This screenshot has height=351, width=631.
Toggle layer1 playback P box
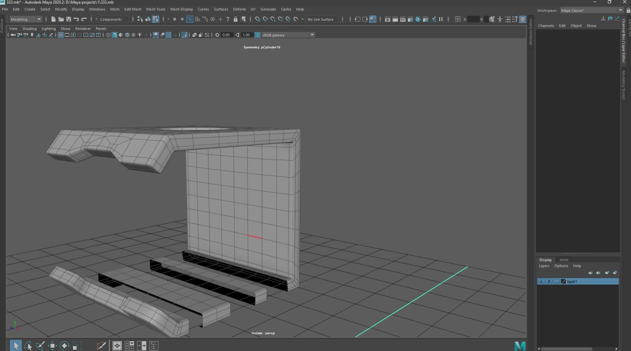pyautogui.click(x=549, y=282)
